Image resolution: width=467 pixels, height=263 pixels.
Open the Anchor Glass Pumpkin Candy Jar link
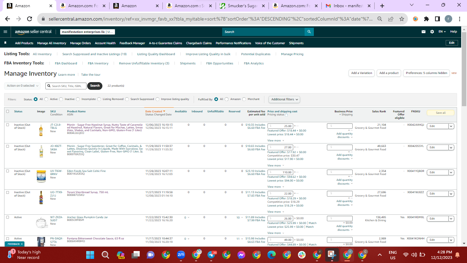pos(87,217)
